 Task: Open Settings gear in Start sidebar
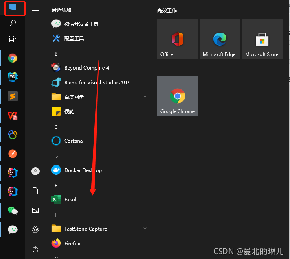[x=35, y=230]
